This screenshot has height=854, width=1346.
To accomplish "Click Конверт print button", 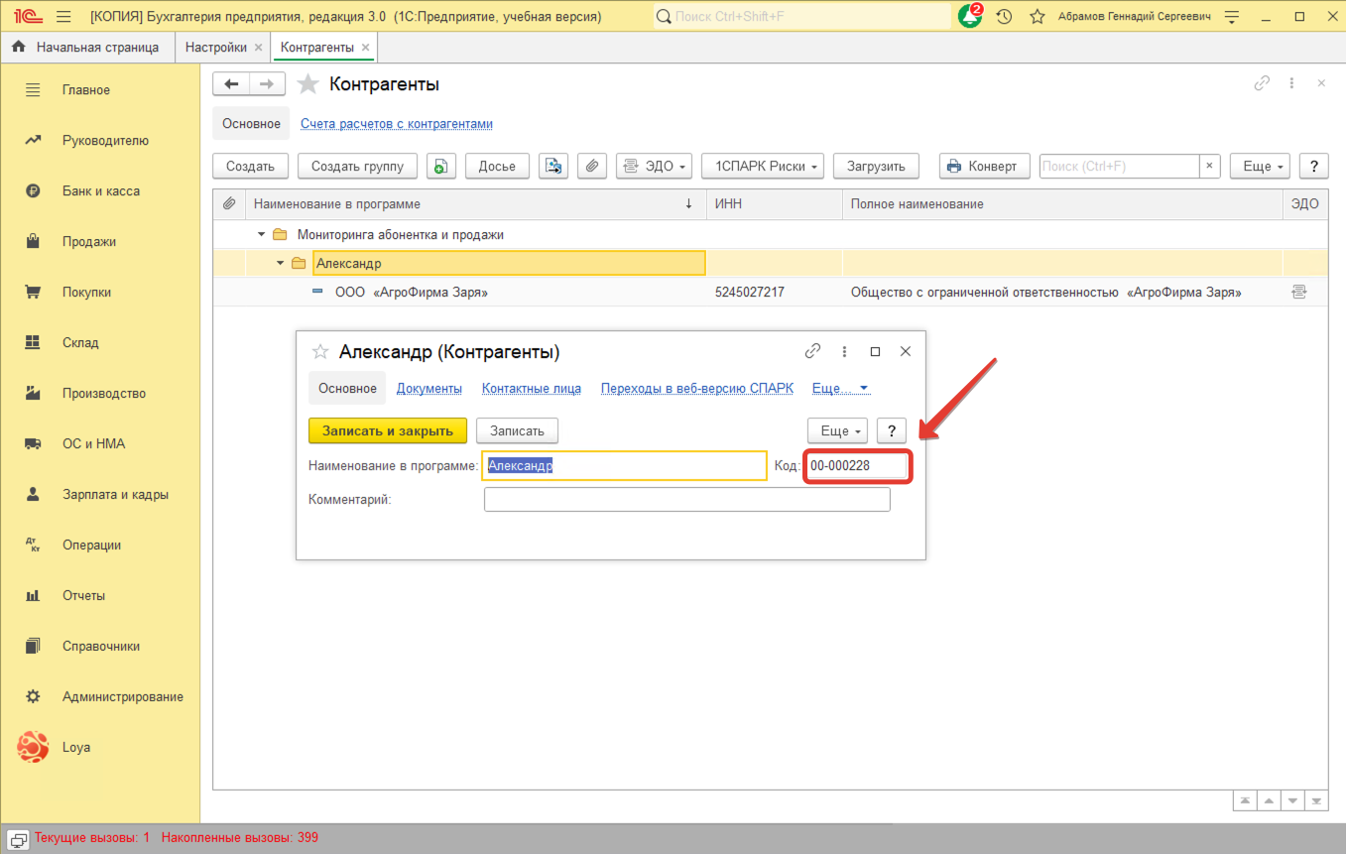I will 985,167.
